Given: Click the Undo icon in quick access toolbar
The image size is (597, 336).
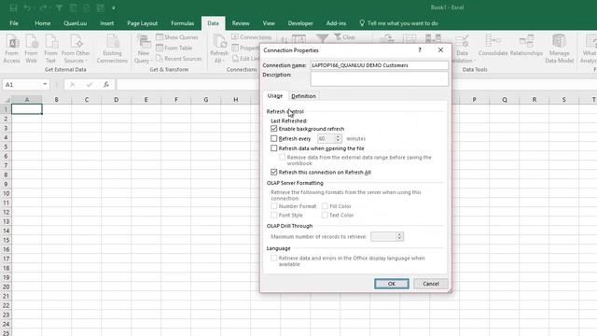Looking at the screenshot, I should coord(27,7).
